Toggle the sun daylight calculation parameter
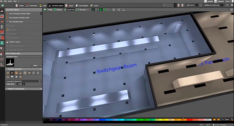The width and height of the screenshot is (234, 126). point(16,77)
